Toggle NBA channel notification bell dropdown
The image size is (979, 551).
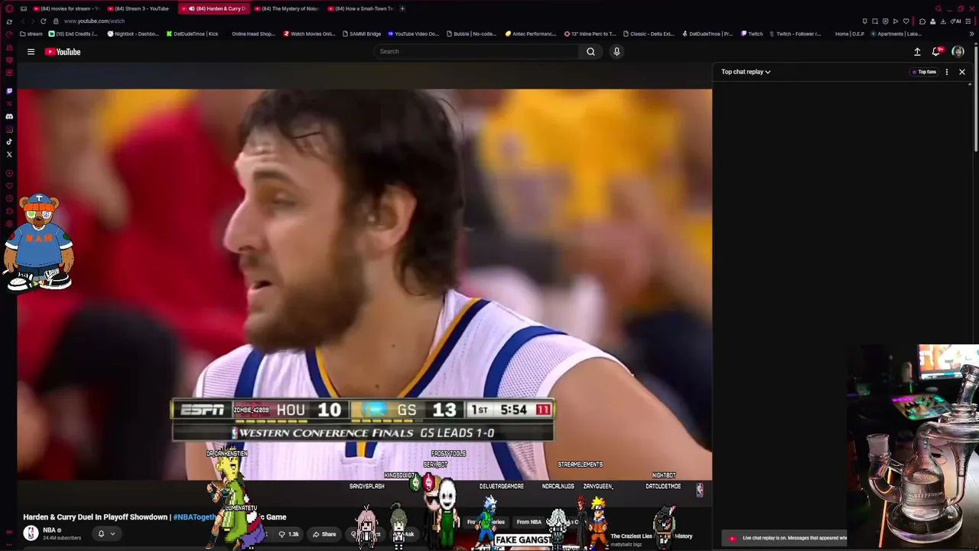(106, 534)
